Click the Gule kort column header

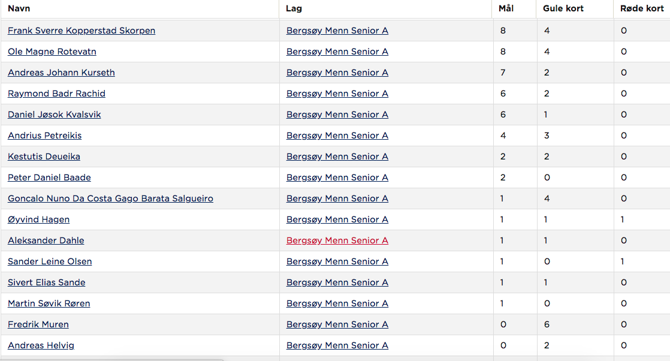point(563,8)
